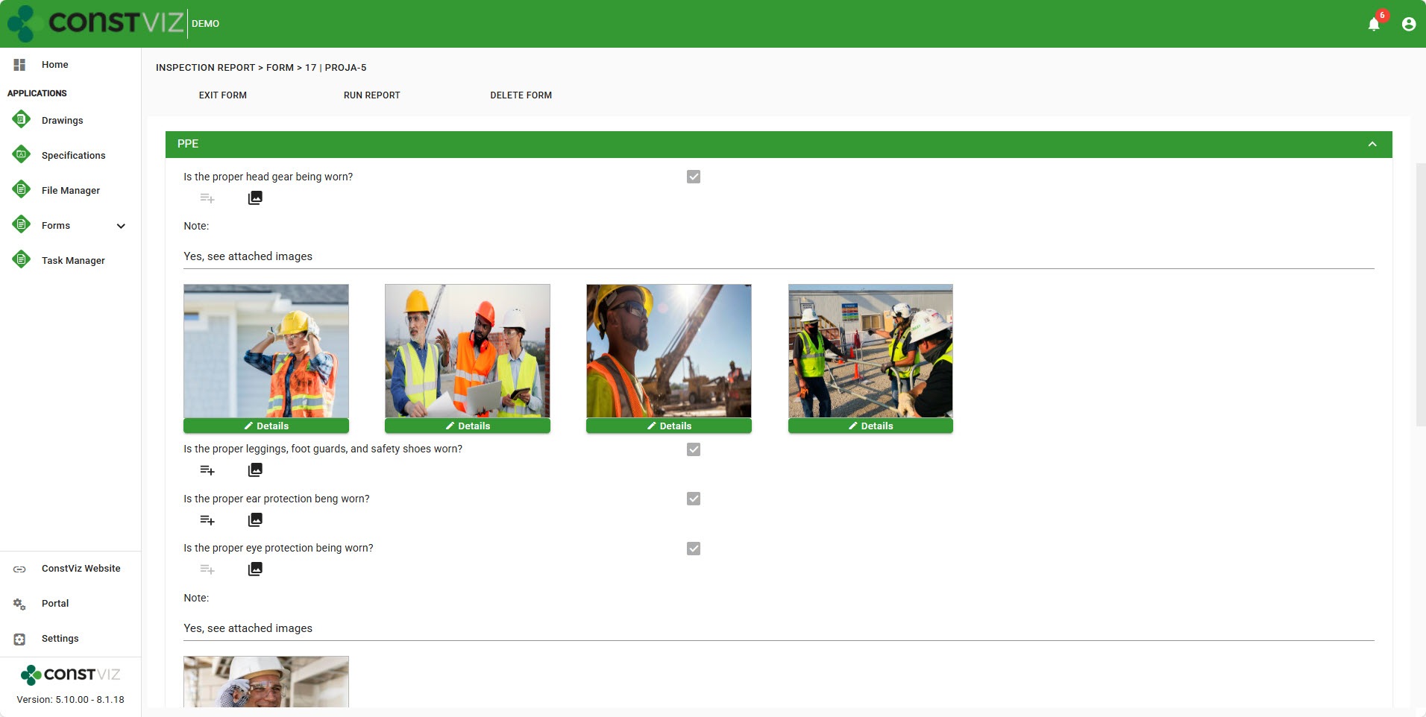Click image gallery icon under eye protection question
Image resolution: width=1426 pixels, height=717 pixels.
point(255,569)
